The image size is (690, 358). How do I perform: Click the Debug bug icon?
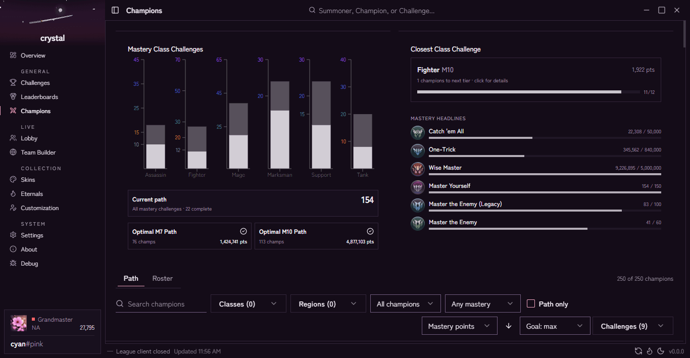(13, 264)
